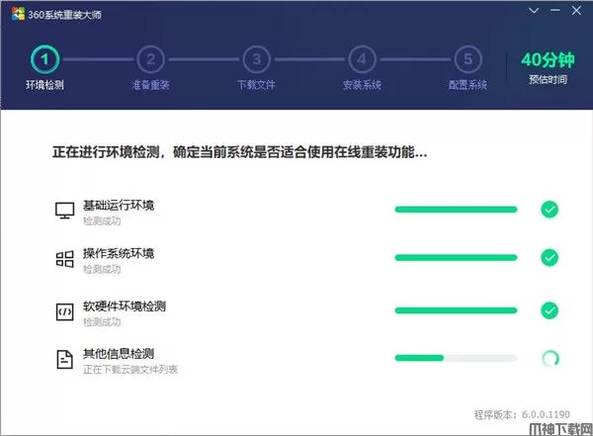Click the 软硬件环境检测 item title
593x436 pixels.
point(125,306)
